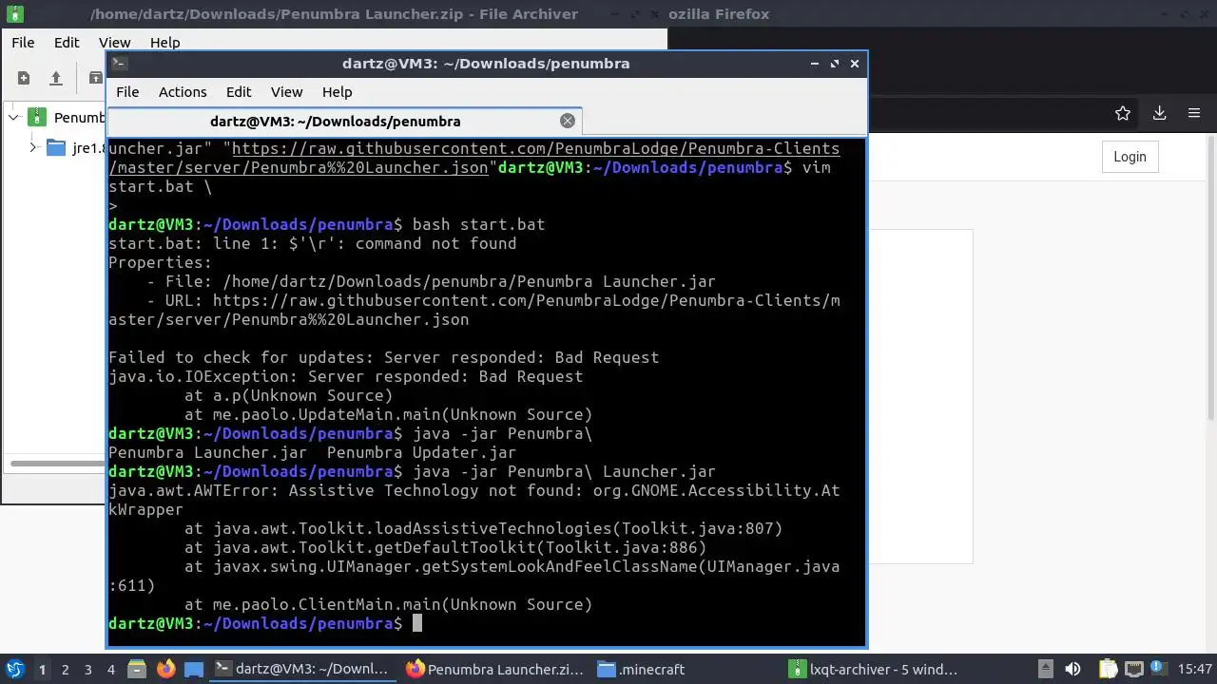The image size is (1217, 684).
Task: Click 'at me.paolo.ClientMain.main(Unknown Source)' line
Action: 388,604
